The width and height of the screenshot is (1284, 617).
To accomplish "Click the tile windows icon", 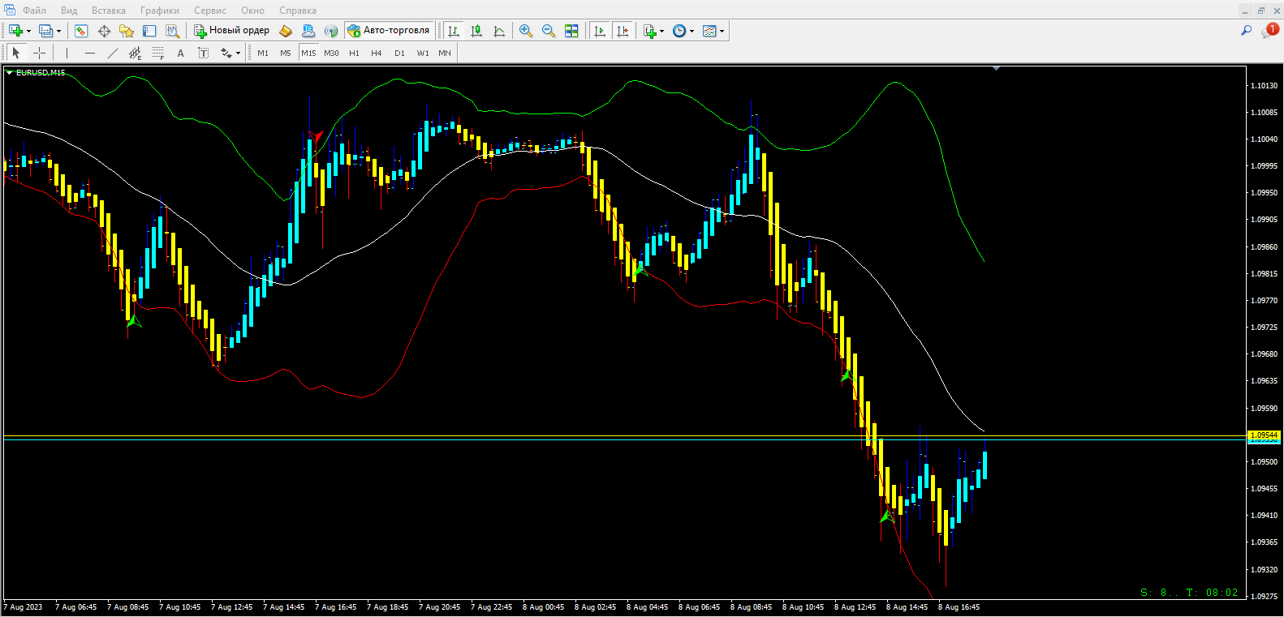I will 571,31.
